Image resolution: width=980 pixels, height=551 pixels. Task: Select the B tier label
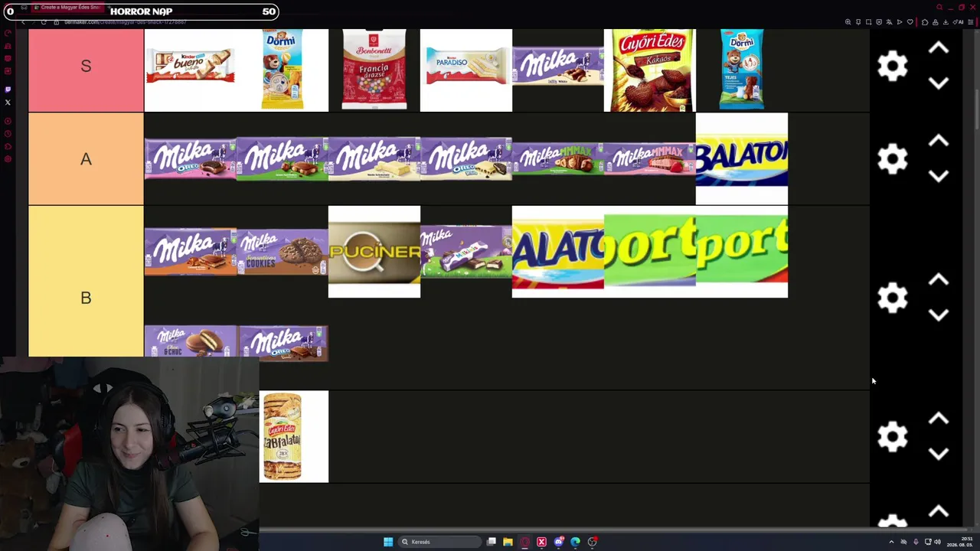tap(86, 298)
